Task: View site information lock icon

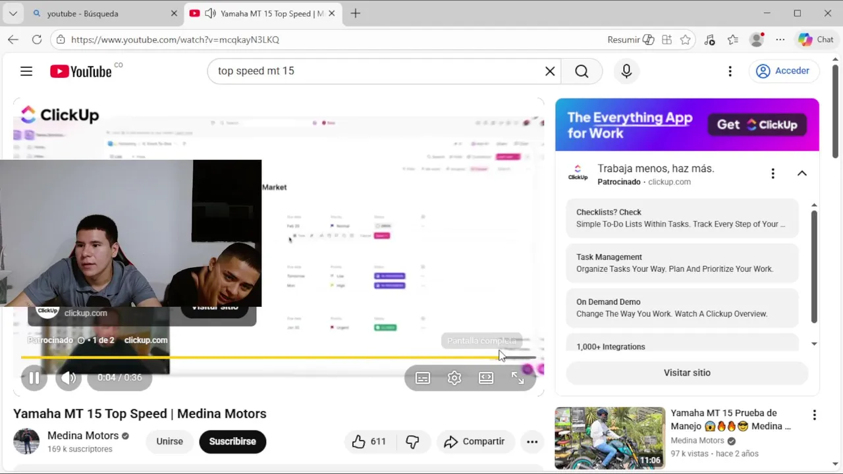Action: coord(61,39)
